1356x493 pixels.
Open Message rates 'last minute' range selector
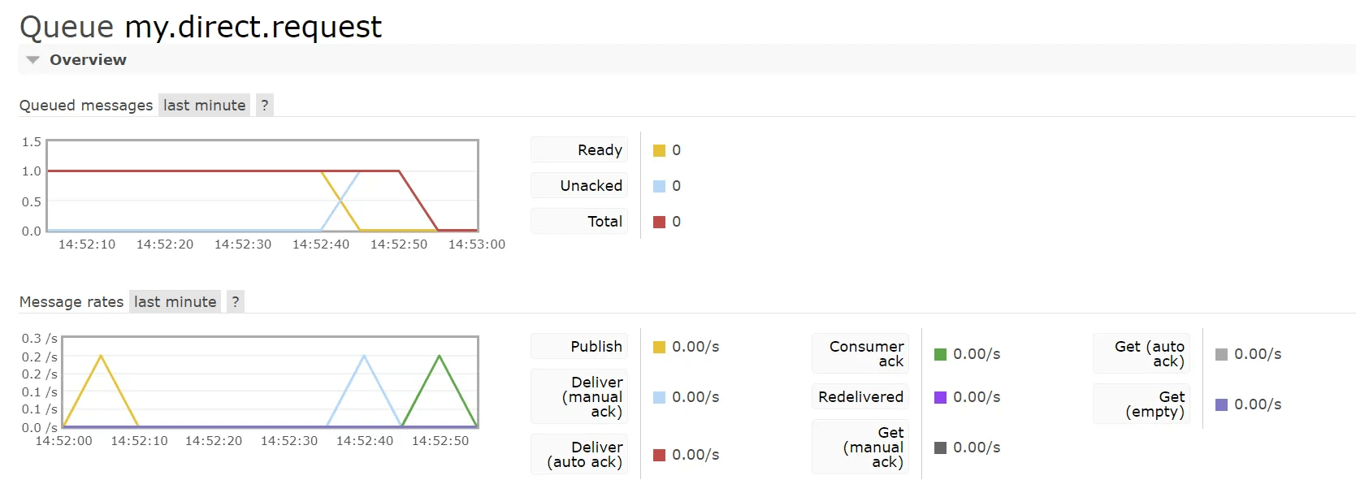pos(175,302)
